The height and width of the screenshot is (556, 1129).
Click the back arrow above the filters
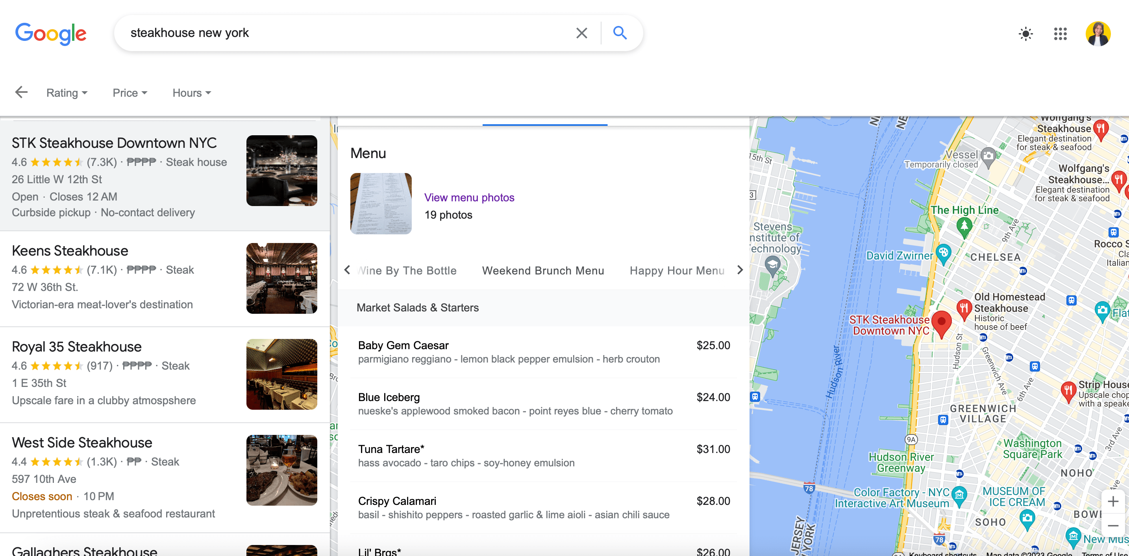pos(22,92)
